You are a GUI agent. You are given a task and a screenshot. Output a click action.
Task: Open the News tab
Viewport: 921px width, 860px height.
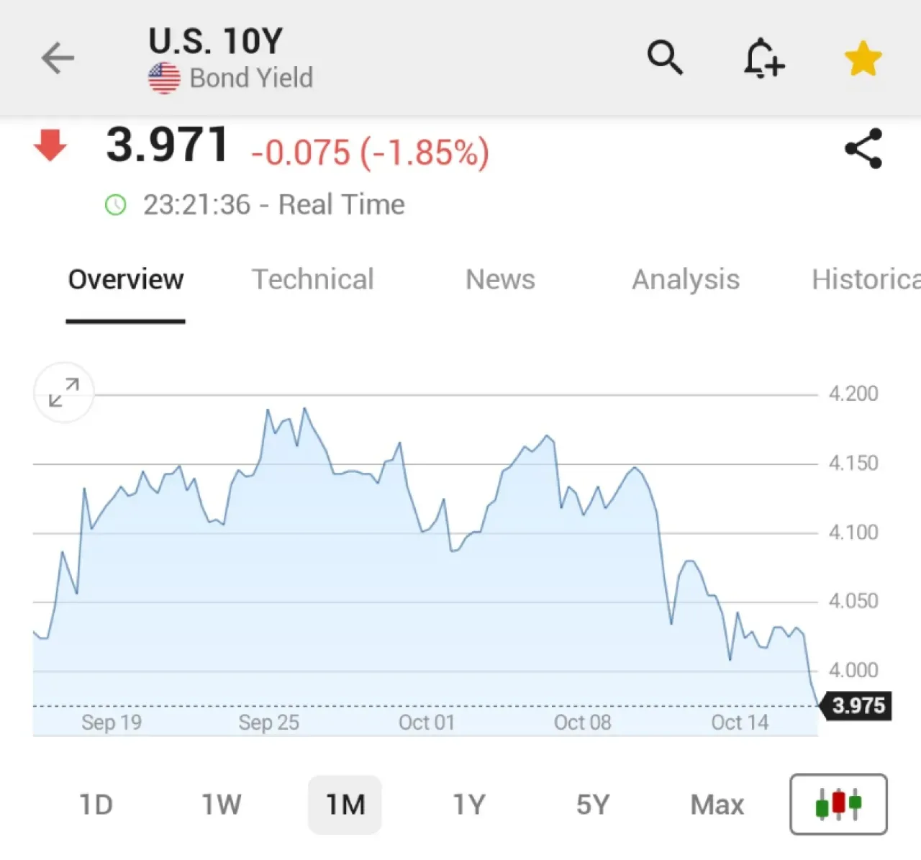pos(501,279)
